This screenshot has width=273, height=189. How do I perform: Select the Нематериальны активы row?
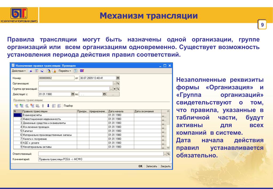click(x=90, y=147)
